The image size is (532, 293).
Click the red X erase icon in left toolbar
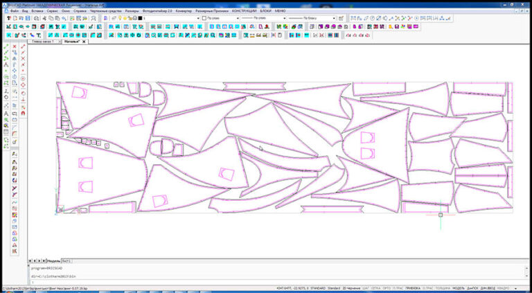tap(15, 46)
